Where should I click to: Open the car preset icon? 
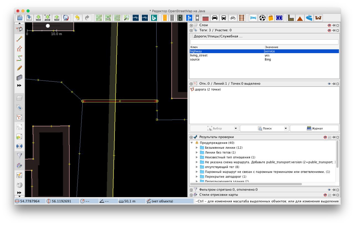tap(214, 18)
